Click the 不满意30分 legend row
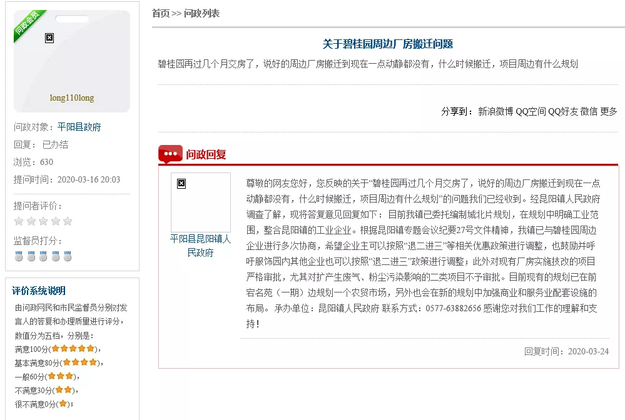625x420 pixels. 46,390
